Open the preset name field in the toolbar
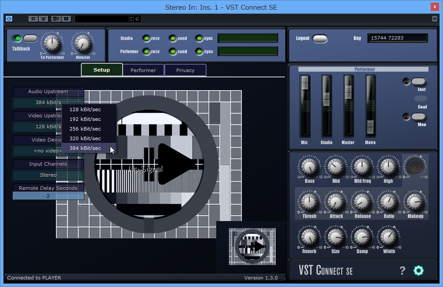The image size is (443, 287). (102, 19)
